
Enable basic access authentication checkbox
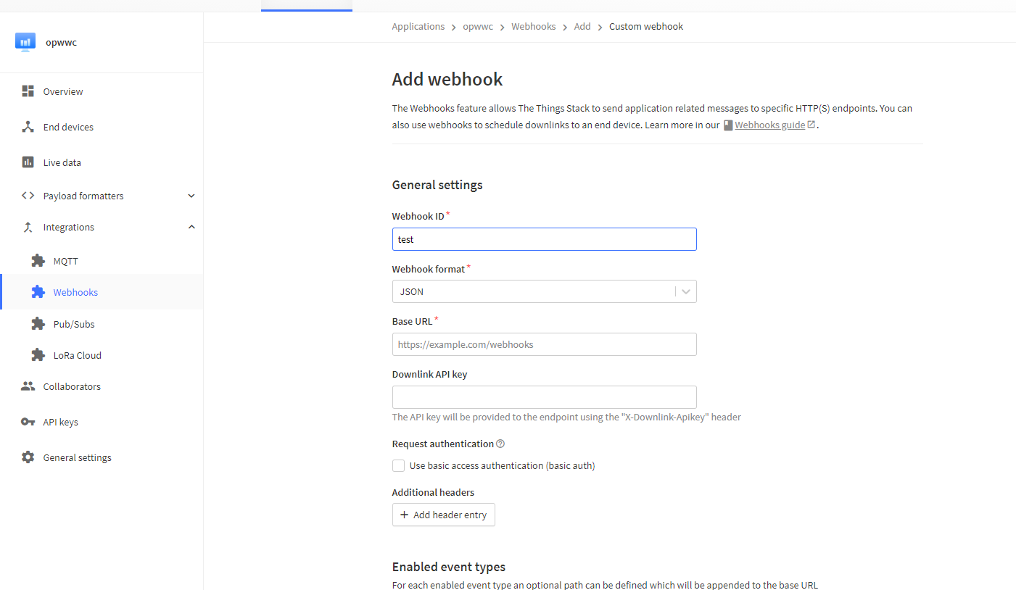tap(398, 465)
